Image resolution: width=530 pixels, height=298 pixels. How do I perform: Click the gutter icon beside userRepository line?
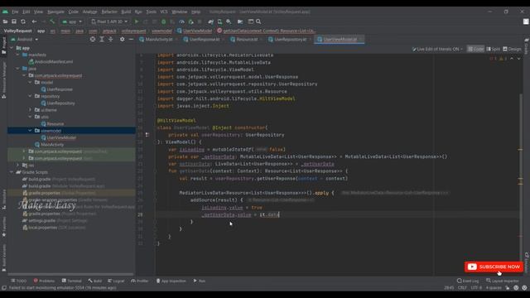click(x=147, y=135)
